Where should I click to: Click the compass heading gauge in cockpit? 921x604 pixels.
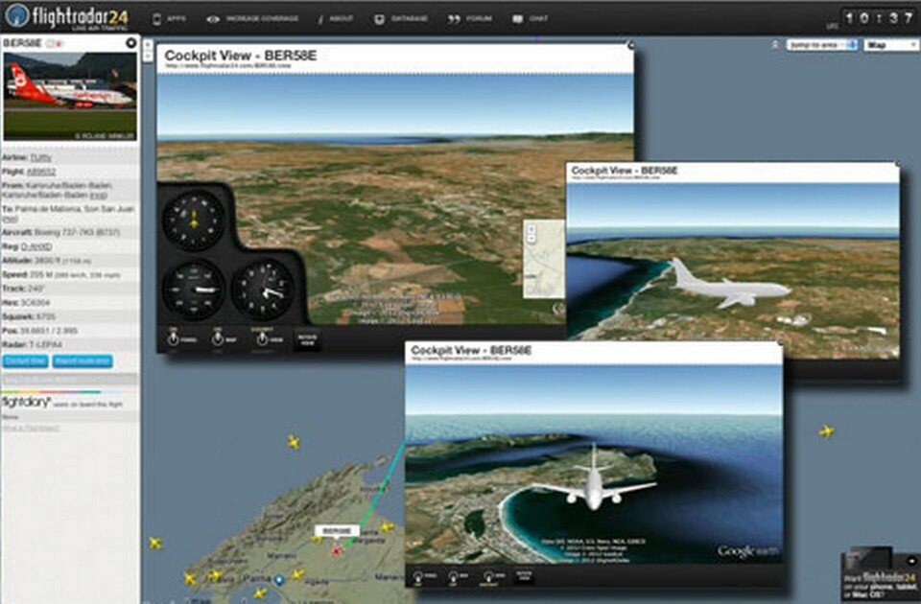tap(194, 221)
